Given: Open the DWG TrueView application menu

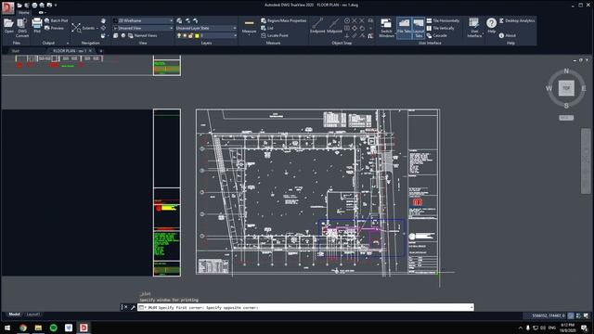Looking at the screenshot, I should point(7,8).
